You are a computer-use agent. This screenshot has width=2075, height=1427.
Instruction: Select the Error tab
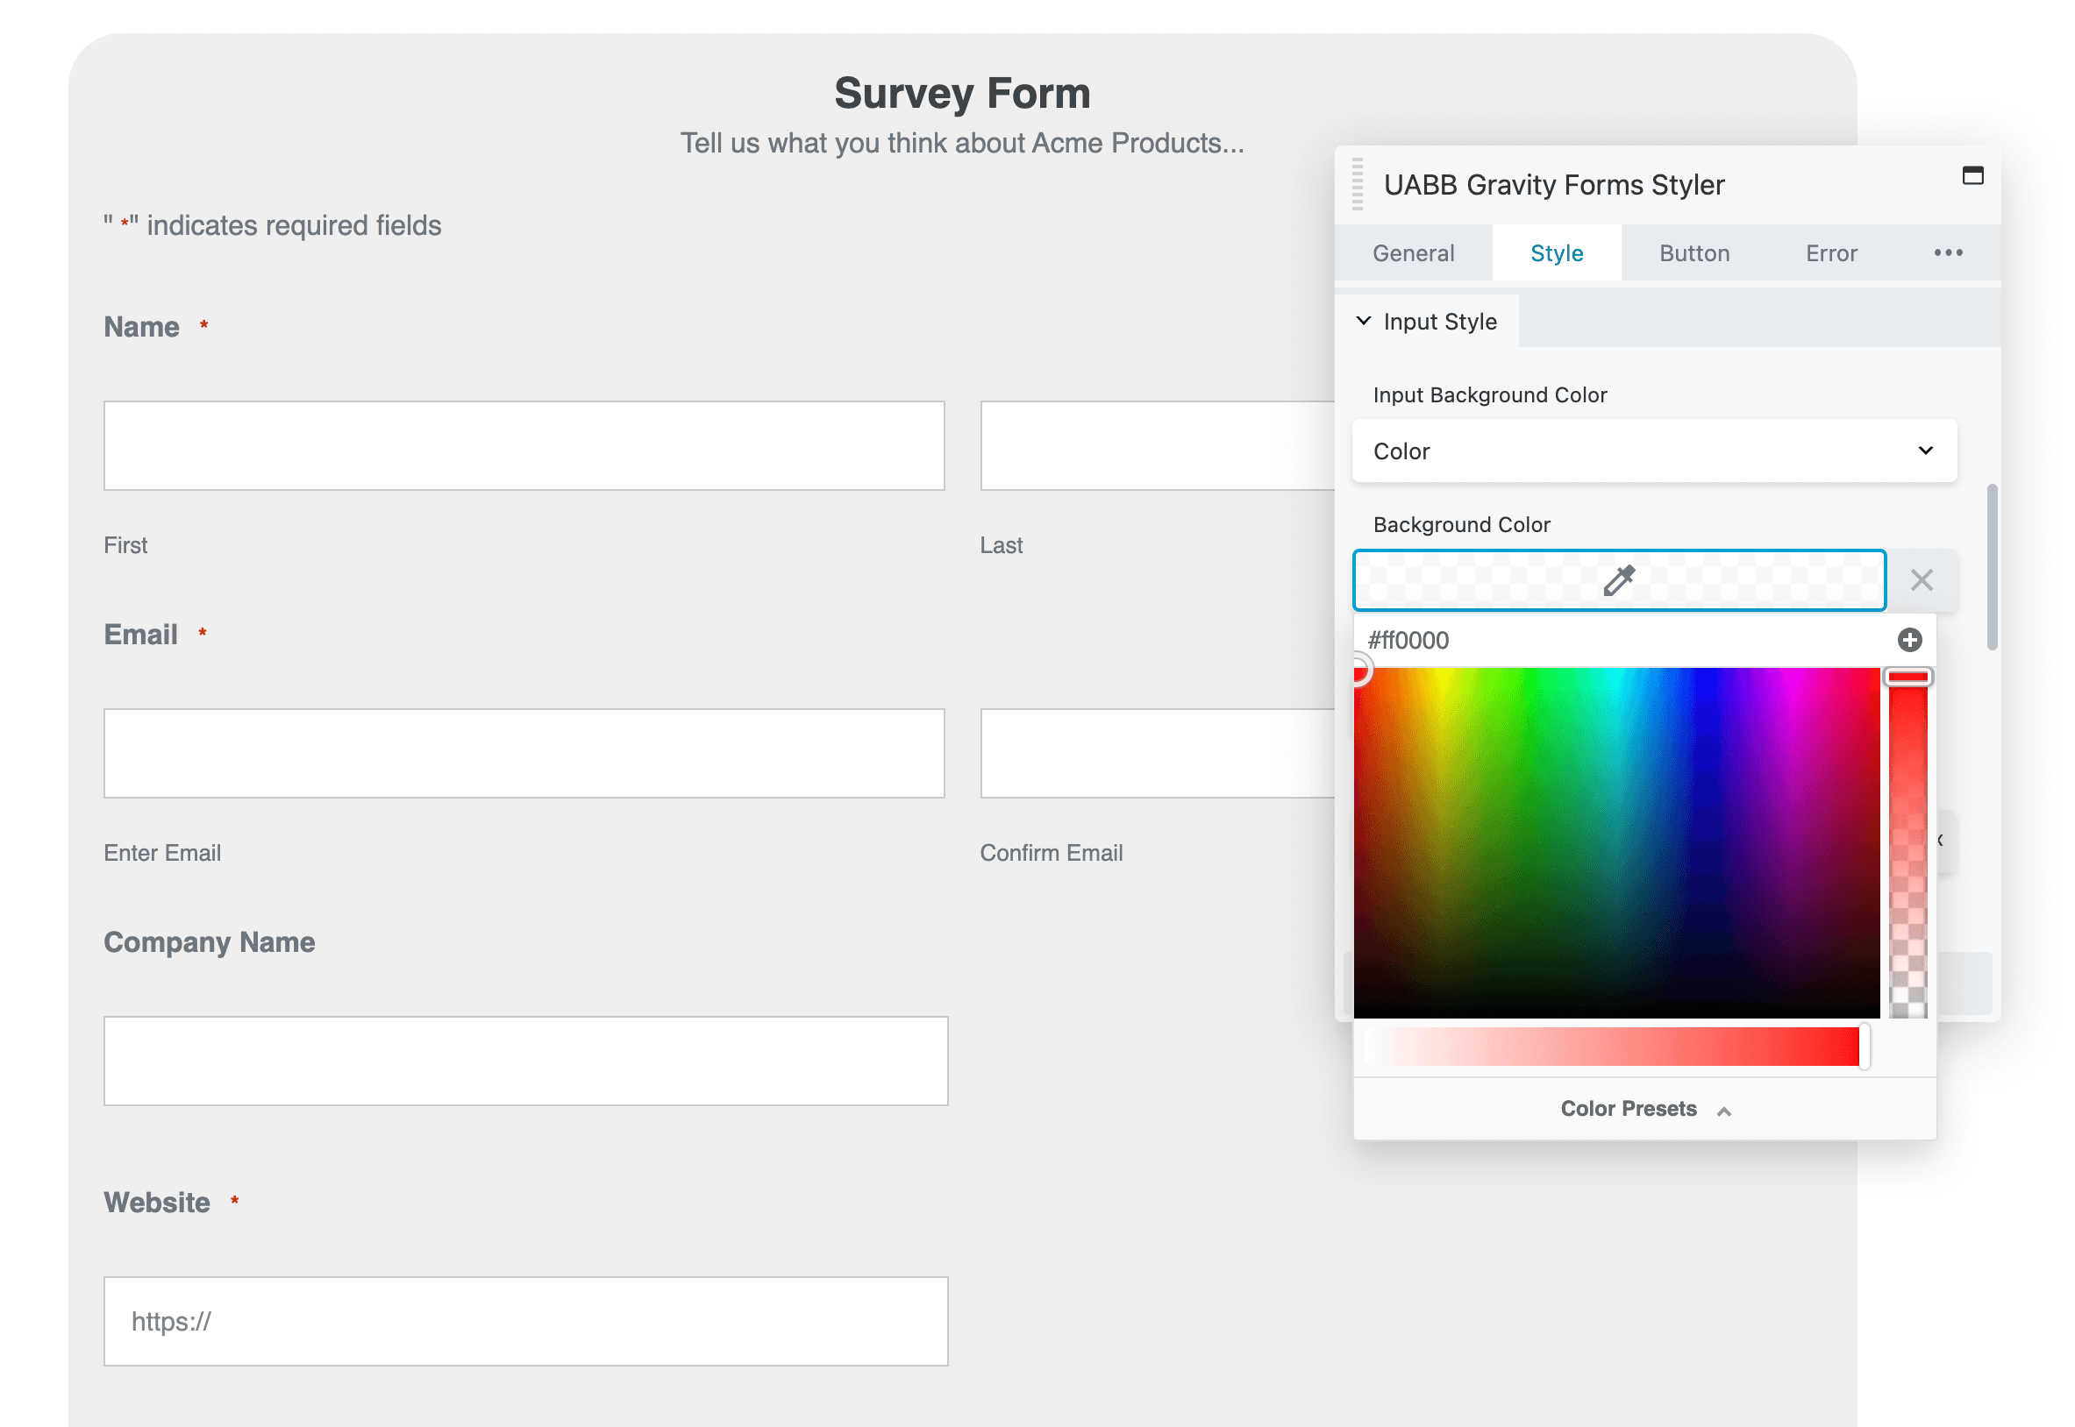tap(1832, 253)
